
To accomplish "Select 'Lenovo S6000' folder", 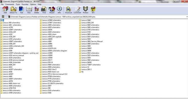I will point(85,63).
